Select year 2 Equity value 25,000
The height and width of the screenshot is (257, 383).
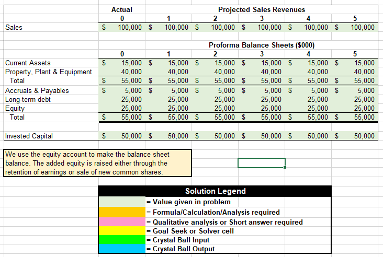224,108
